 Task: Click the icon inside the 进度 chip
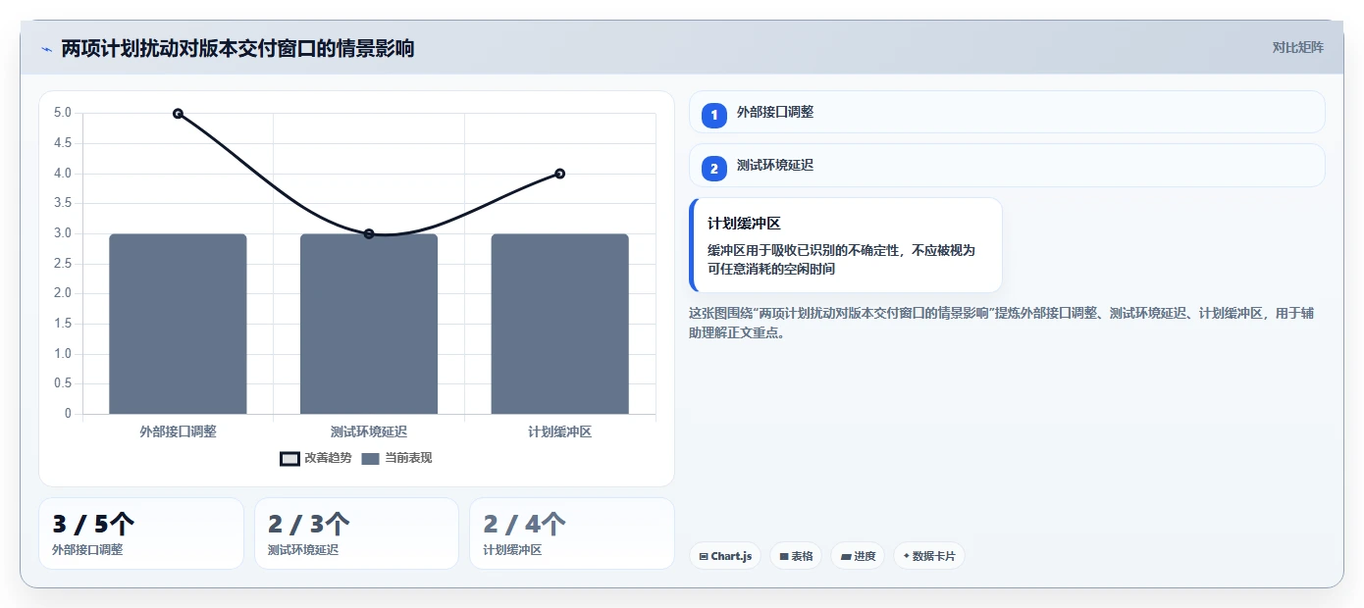click(x=846, y=557)
